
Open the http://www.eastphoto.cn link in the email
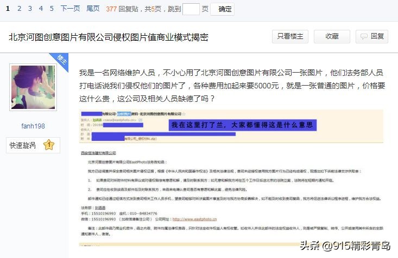tap(194, 219)
